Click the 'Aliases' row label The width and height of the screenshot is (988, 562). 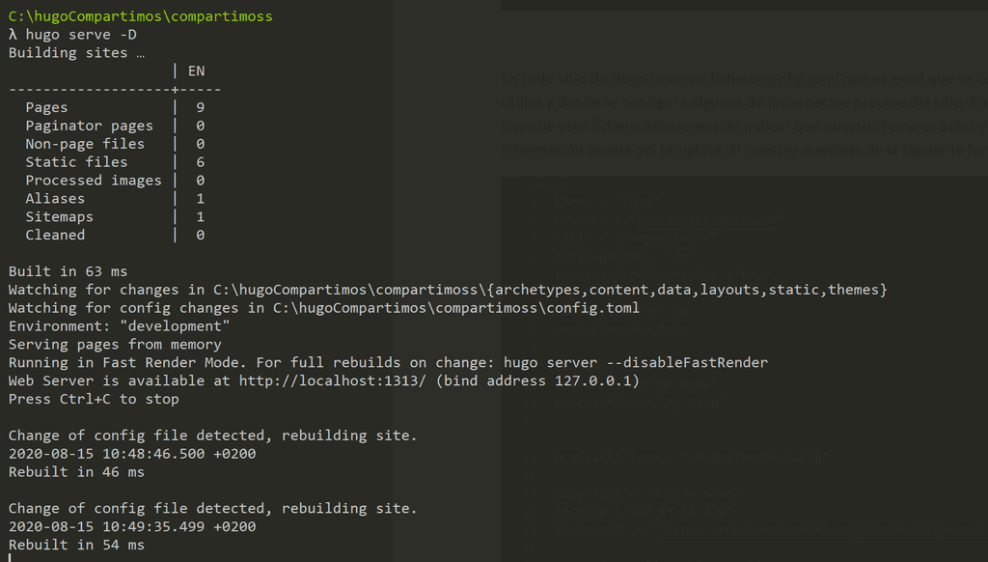pos(55,199)
